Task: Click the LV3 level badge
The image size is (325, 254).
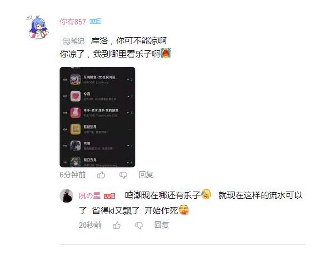Action: [x=95, y=21]
